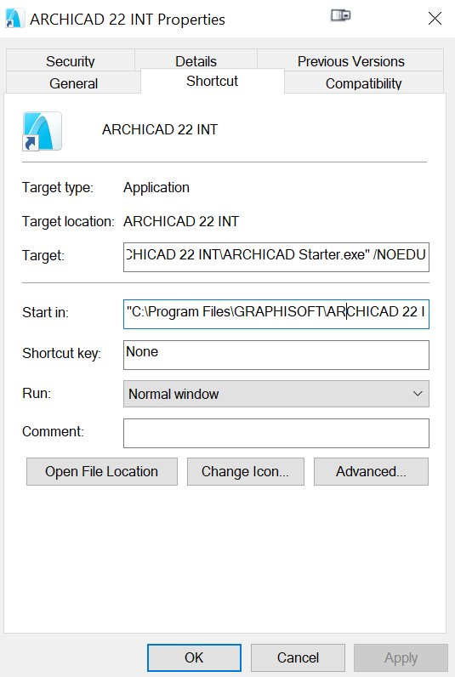Screen dimensions: 455x677
Task: Click the battery device icon in title bar
Action: [340, 16]
